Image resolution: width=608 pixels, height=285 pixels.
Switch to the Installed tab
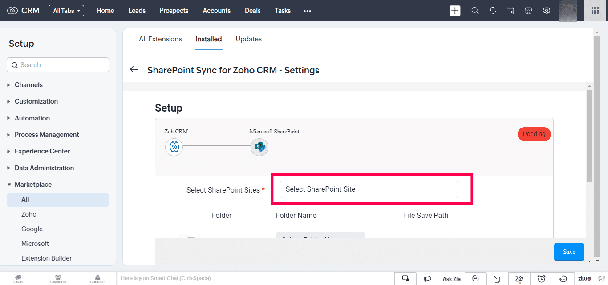pos(209,39)
